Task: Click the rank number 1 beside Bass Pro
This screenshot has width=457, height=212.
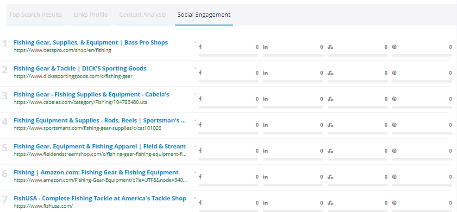Action: point(5,44)
